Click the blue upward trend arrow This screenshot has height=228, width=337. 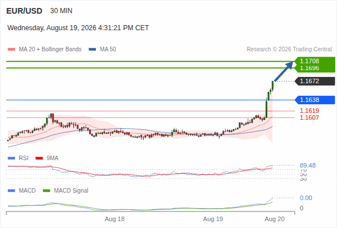[x=284, y=71]
